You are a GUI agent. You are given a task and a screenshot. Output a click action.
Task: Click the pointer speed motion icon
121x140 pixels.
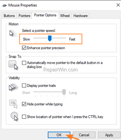click(13, 33)
